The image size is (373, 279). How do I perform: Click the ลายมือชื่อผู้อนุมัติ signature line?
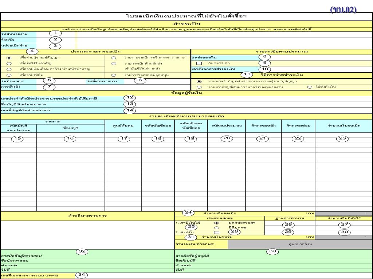[x=274, y=256]
